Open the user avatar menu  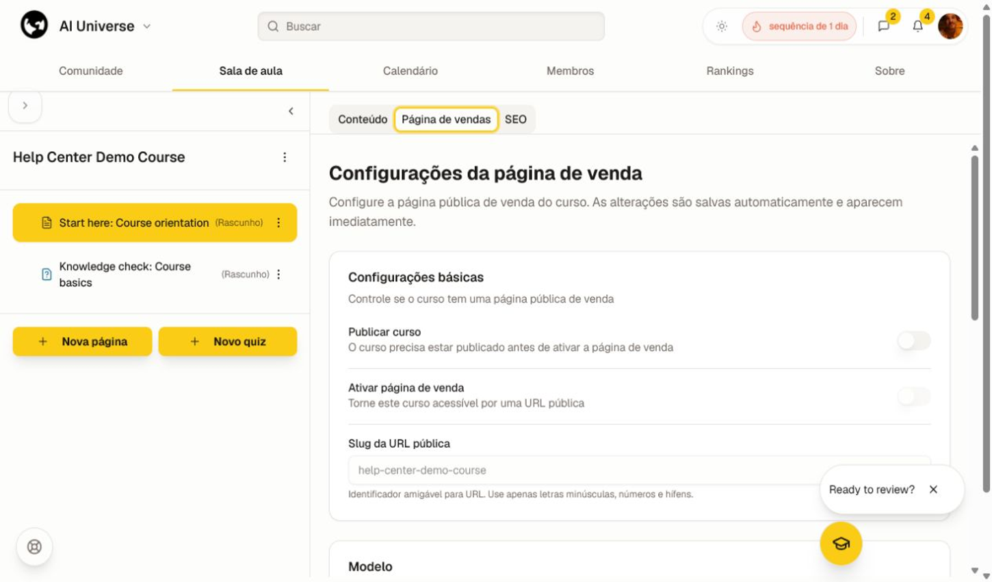click(x=950, y=26)
